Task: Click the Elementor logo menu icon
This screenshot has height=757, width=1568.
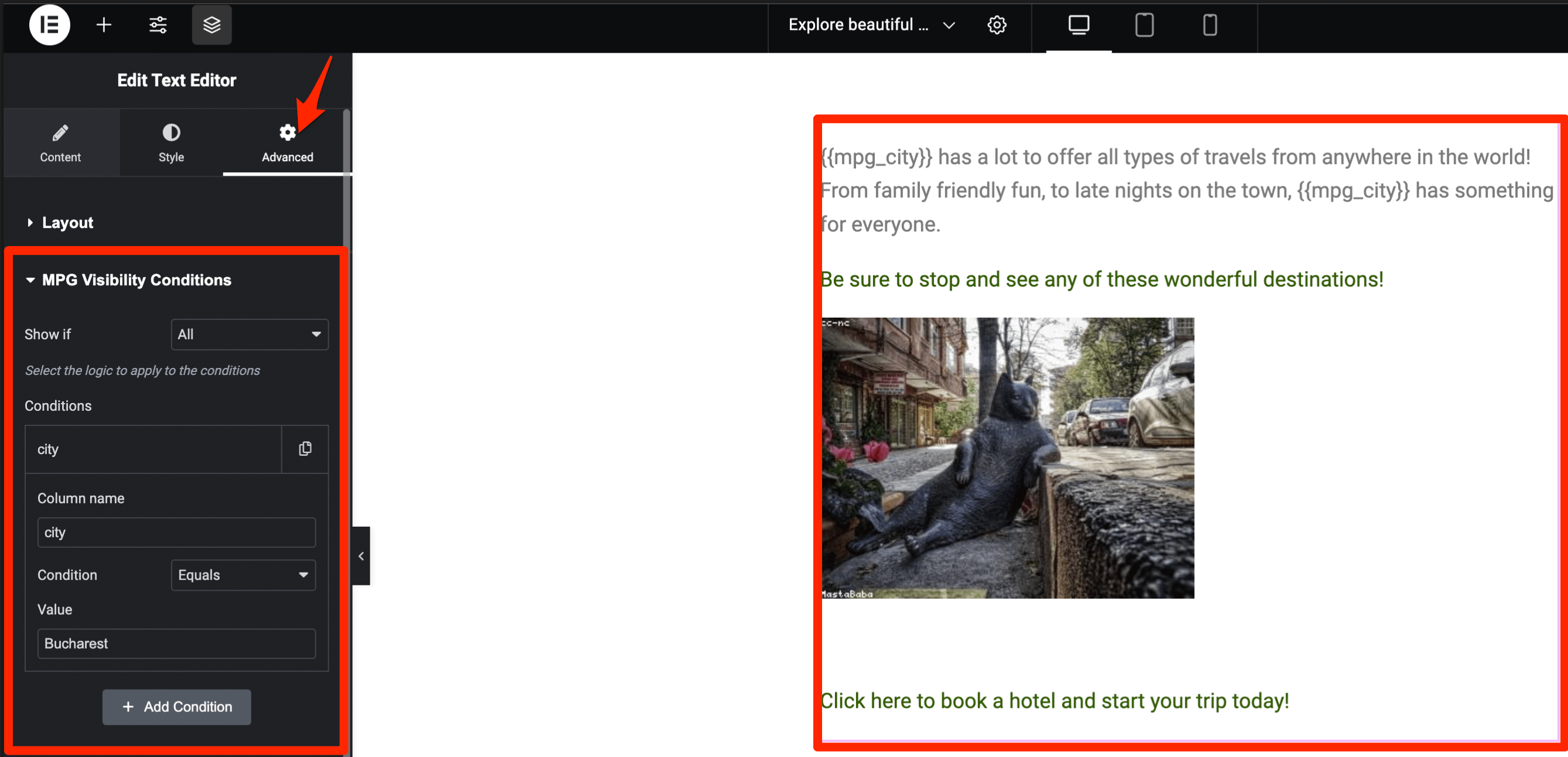Action: (x=49, y=25)
